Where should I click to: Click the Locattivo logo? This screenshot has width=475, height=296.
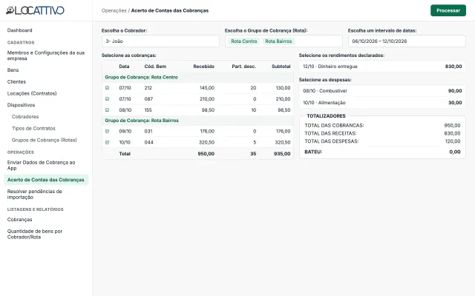[35, 10]
